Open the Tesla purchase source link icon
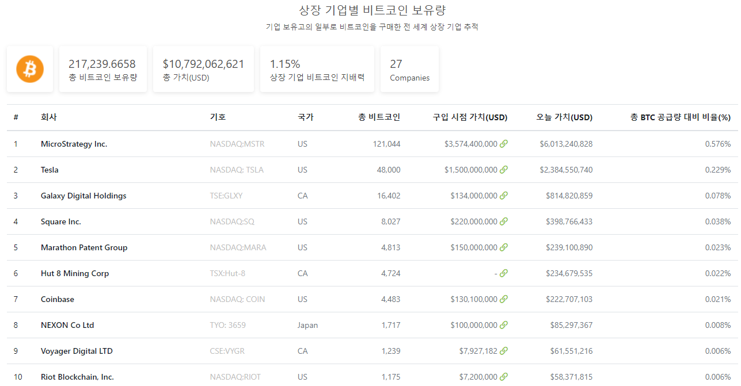 [504, 170]
